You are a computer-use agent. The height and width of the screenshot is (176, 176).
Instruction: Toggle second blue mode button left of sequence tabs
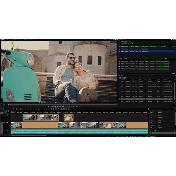tap(9, 111)
